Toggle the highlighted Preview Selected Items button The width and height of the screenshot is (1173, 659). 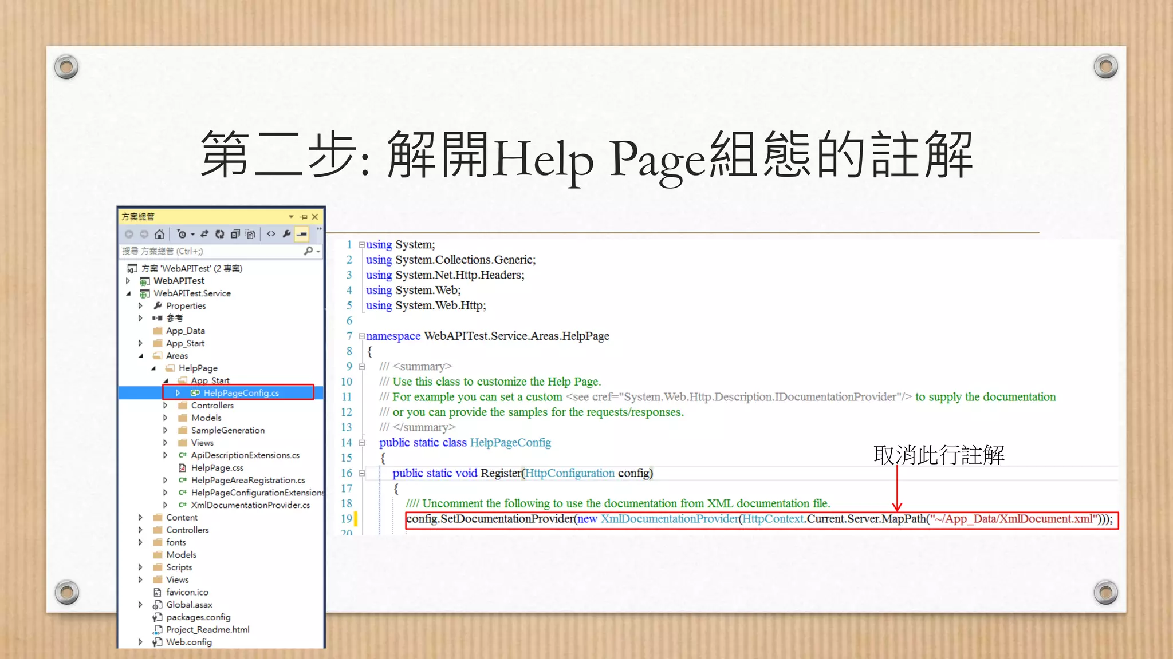click(302, 234)
